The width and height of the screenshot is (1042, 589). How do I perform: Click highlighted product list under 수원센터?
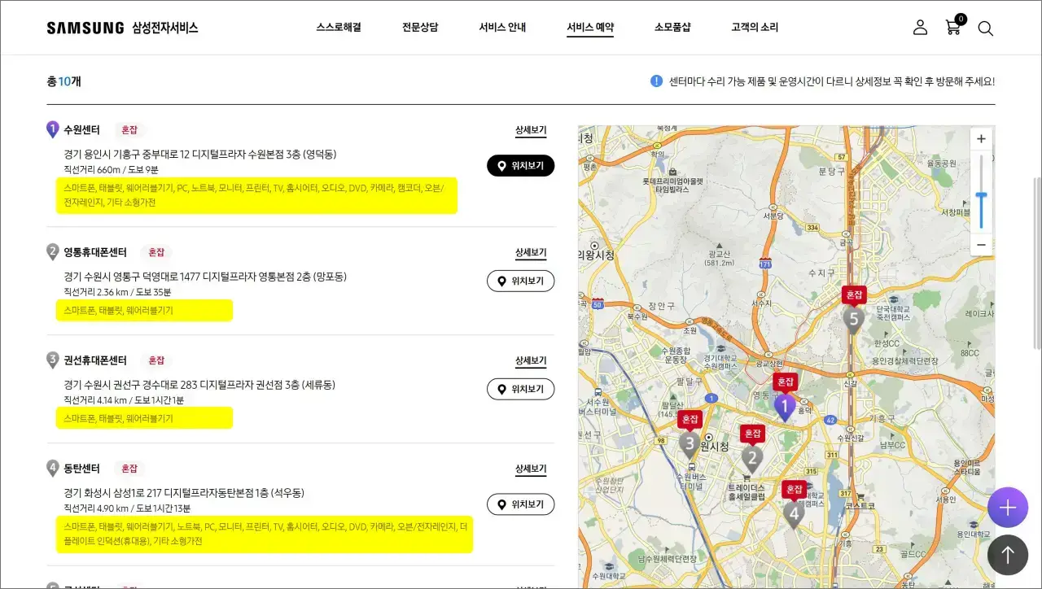[256, 195]
